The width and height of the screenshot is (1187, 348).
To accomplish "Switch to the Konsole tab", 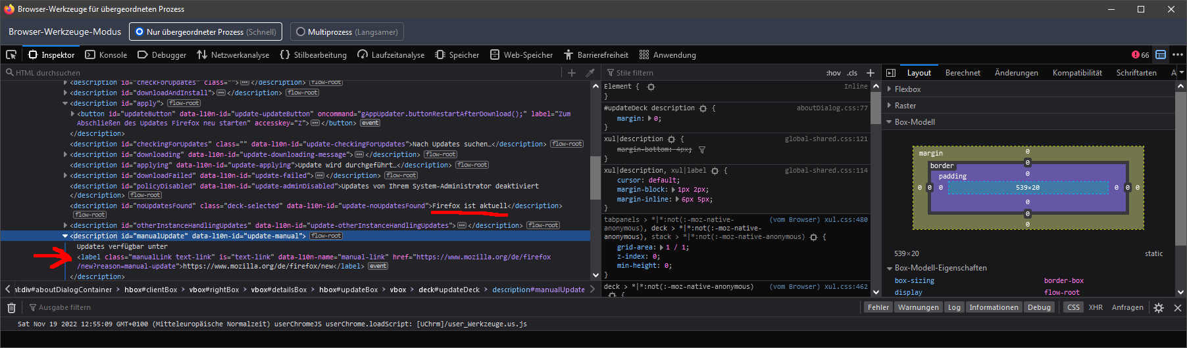I will tap(107, 55).
